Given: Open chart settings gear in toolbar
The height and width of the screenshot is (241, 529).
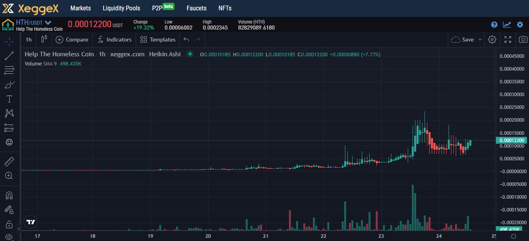Looking at the screenshot, I should coord(492,40).
